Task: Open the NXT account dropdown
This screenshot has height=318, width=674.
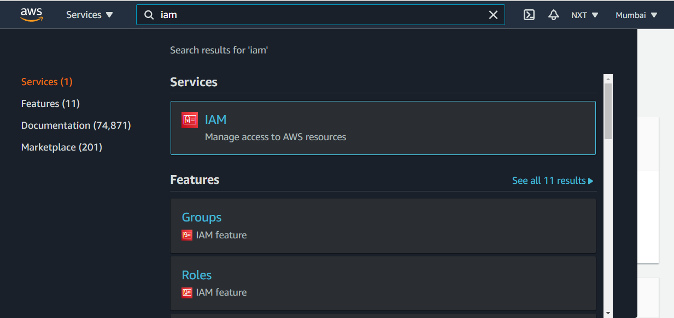Action: tap(584, 15)
